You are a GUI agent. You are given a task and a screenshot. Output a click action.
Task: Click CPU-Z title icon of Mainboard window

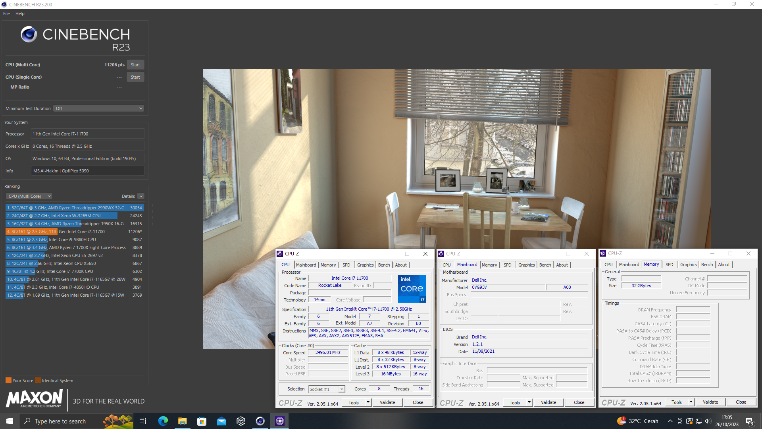click(441, 254)
